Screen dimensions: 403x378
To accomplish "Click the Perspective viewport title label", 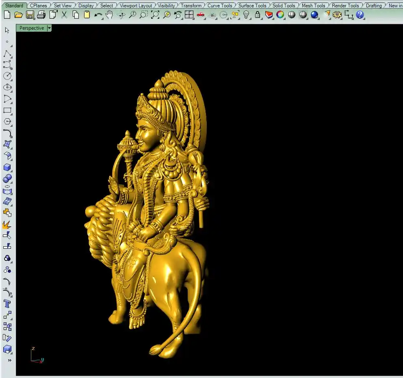I will (31, 28).
